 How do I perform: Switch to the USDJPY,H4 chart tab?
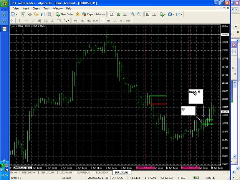click(66, 172)
